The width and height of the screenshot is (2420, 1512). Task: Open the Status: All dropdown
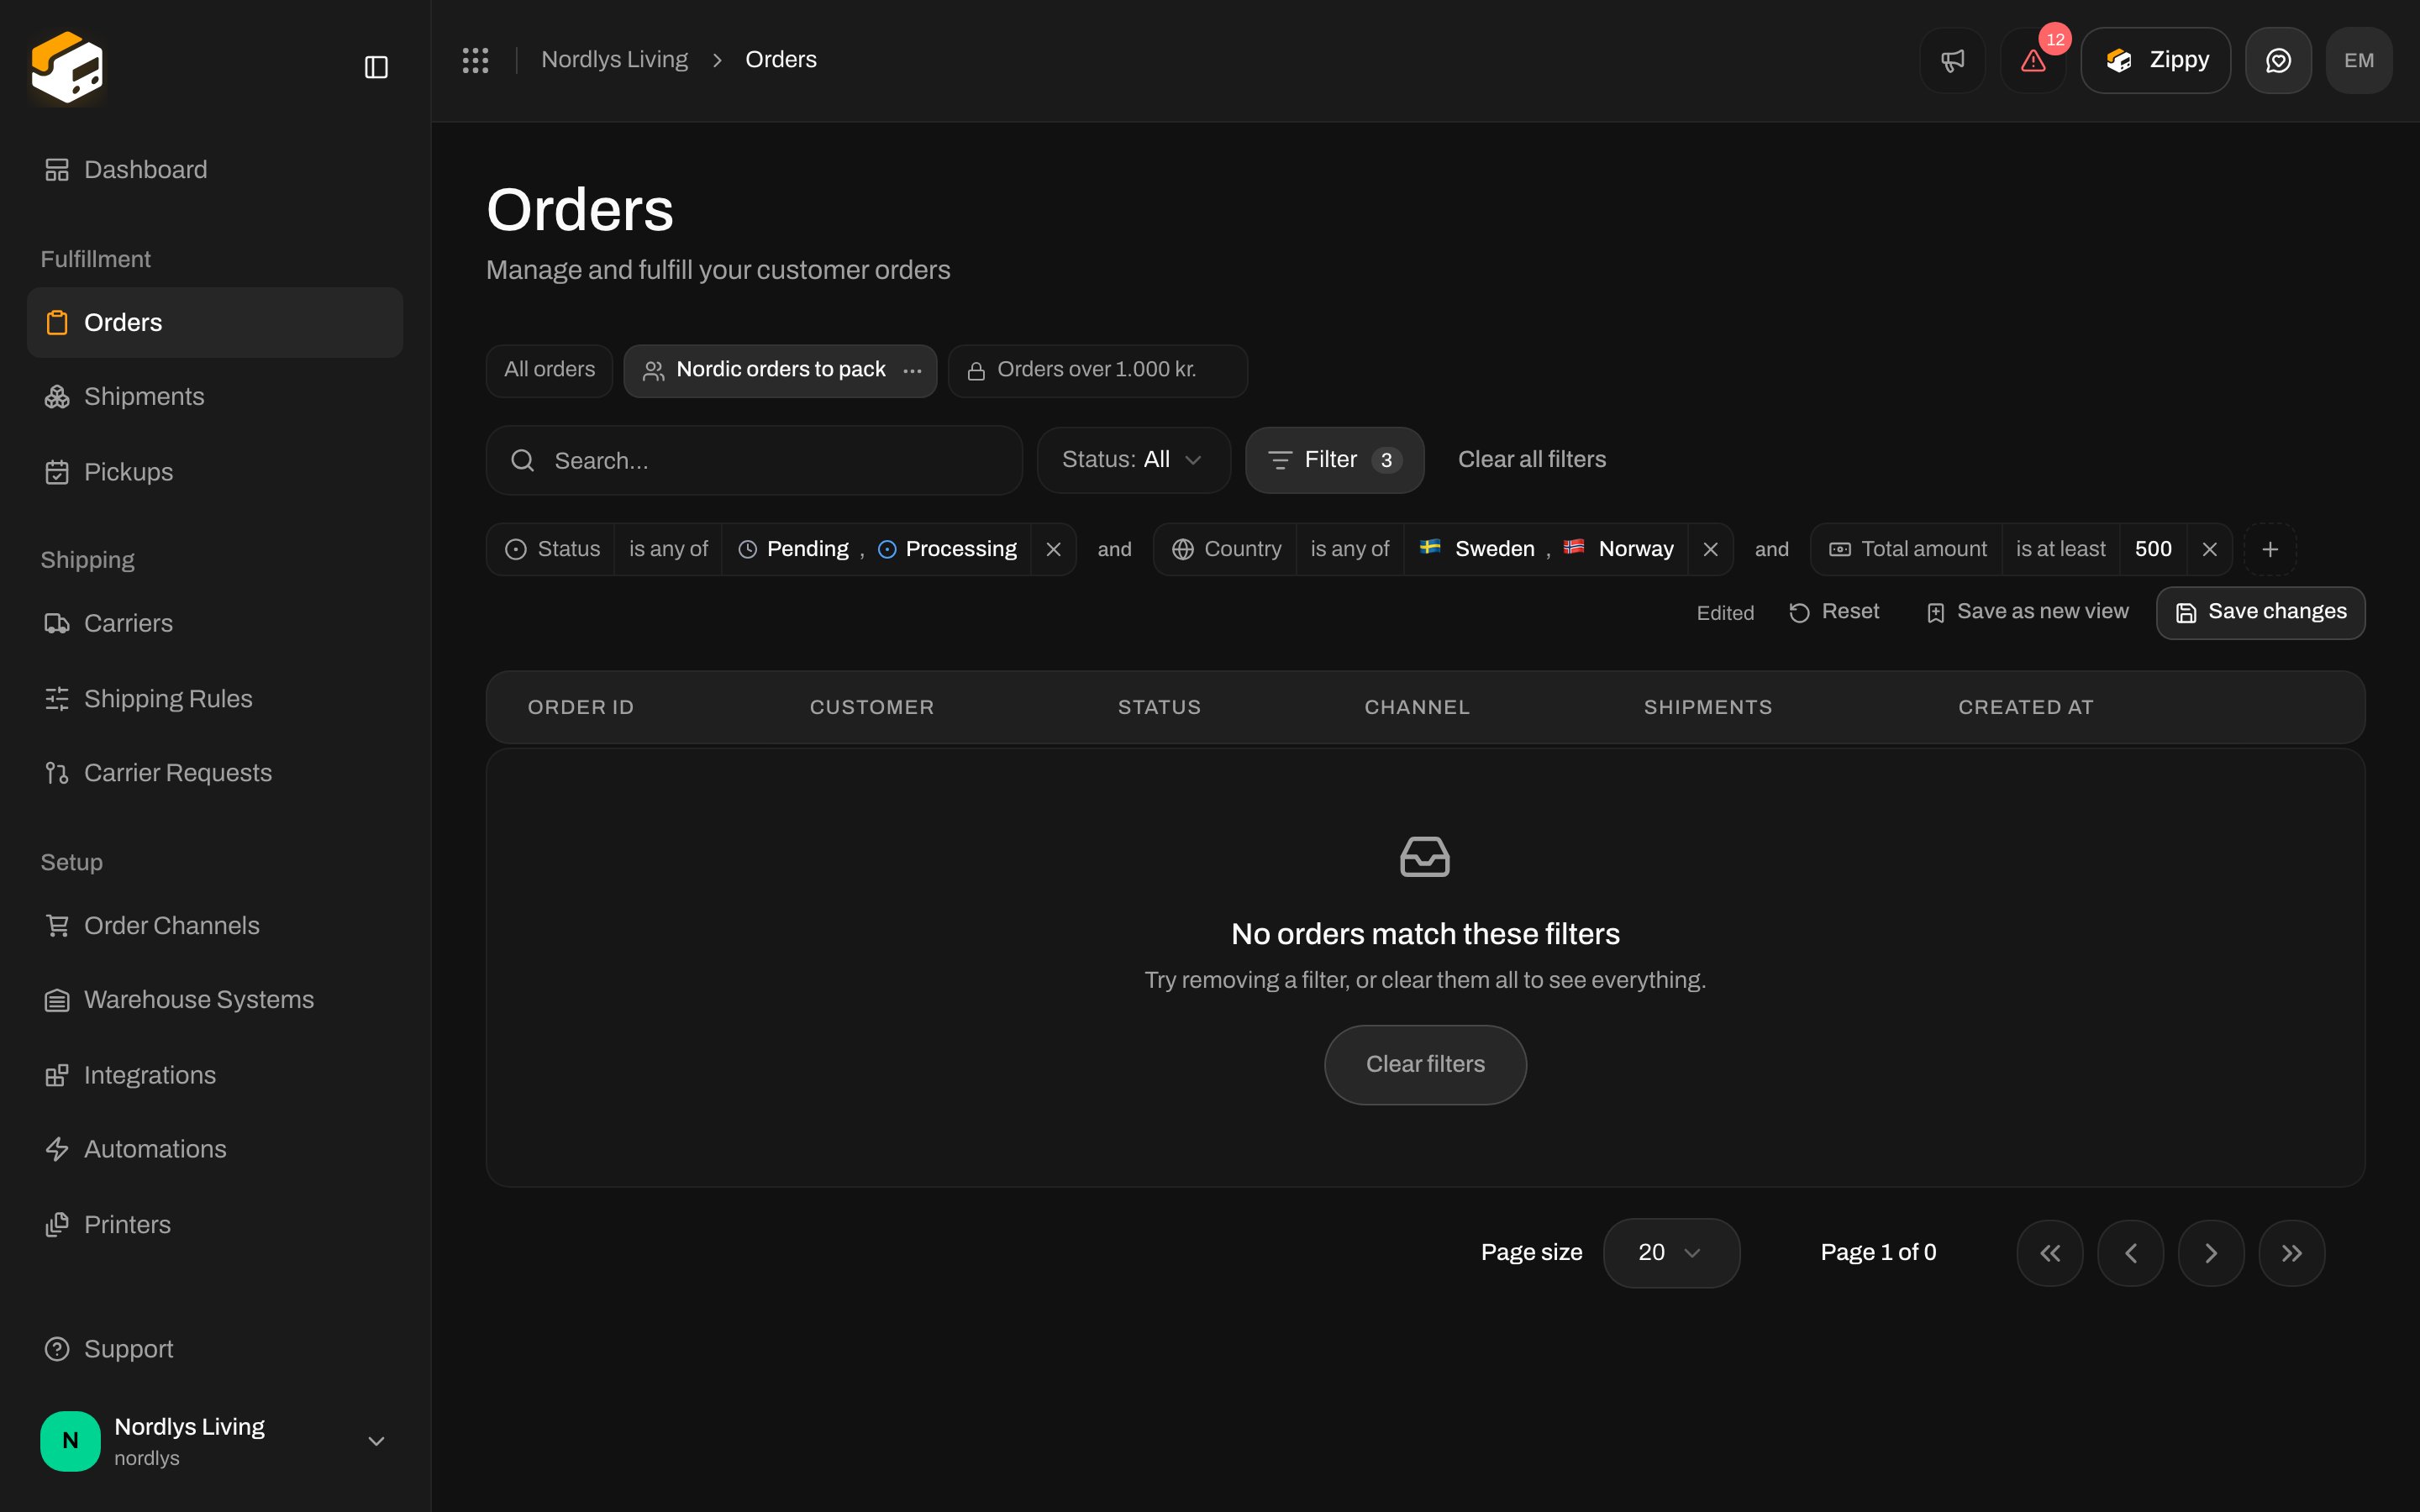(1133, 460)
